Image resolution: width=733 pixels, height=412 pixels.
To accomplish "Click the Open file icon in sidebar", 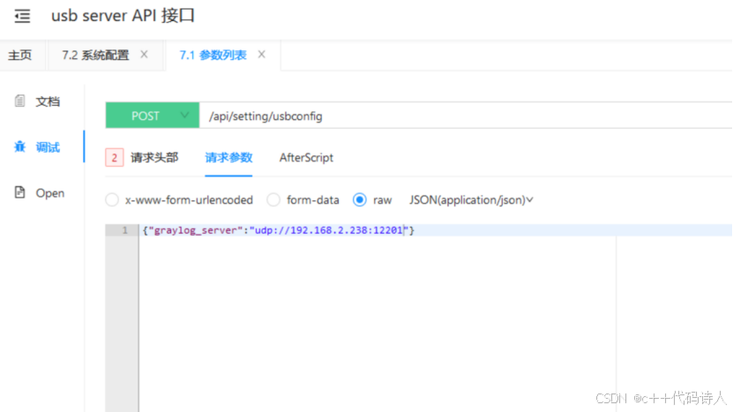I will point(19,192).
